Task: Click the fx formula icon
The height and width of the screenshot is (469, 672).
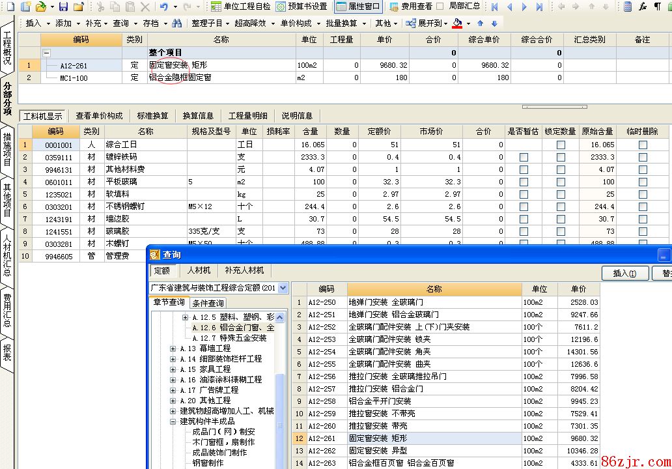Action: coord(643,7)
